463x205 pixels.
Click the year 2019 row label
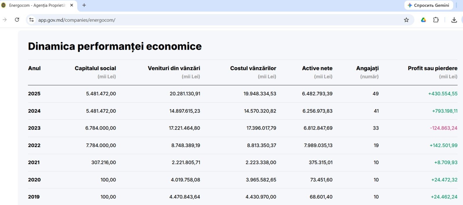click(x=34, y=197)
